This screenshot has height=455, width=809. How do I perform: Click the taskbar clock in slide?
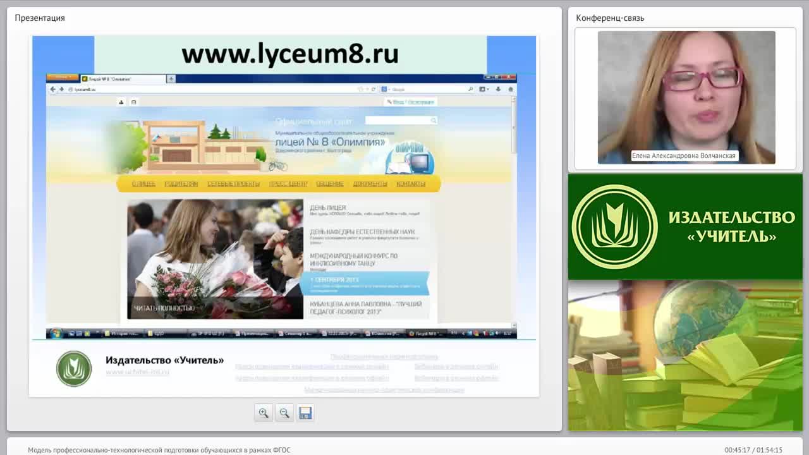coord(508,333)
